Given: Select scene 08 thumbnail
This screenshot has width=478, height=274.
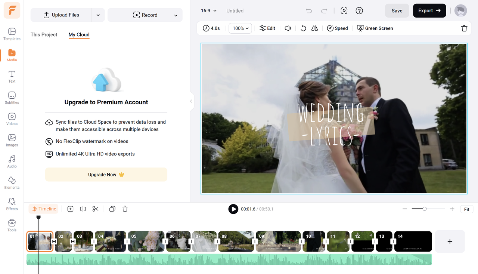Looking at the screenshot, I should click(x=236, y=241).
